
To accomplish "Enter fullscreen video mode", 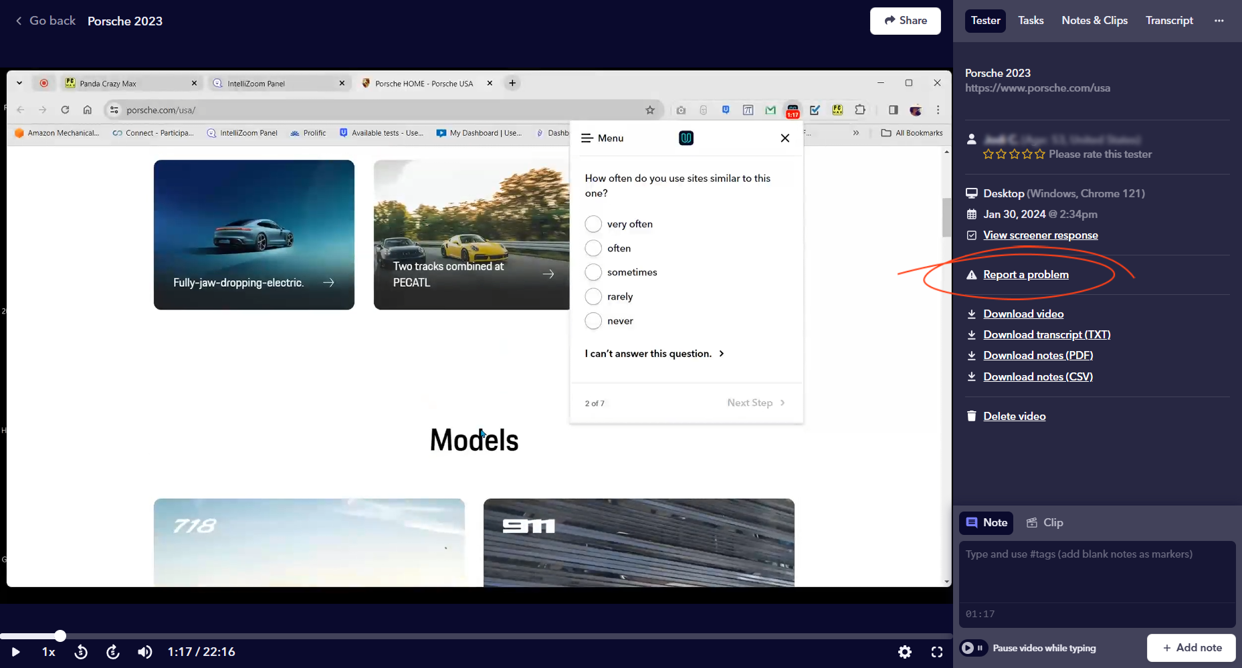I will click(937, 652).
